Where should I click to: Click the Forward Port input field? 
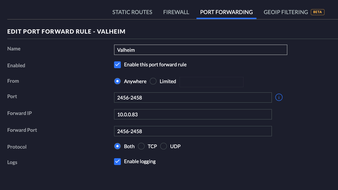193,131
